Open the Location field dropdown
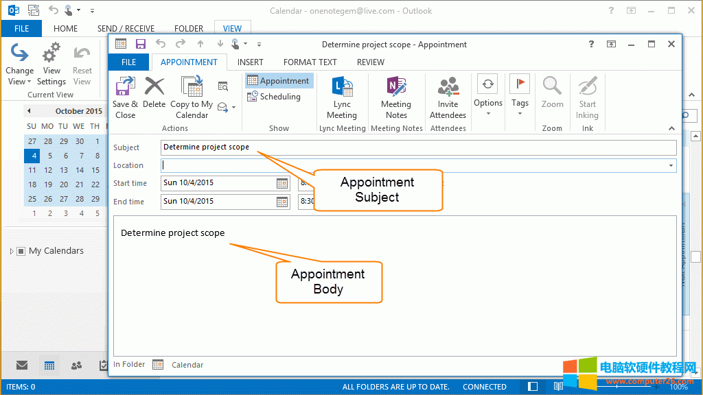The image size is (703, 395). pyautogui.click(x=671, y=165)
